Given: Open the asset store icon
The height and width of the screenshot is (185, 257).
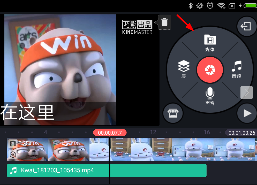Looking at the screenshot, I should click(173, 113).
